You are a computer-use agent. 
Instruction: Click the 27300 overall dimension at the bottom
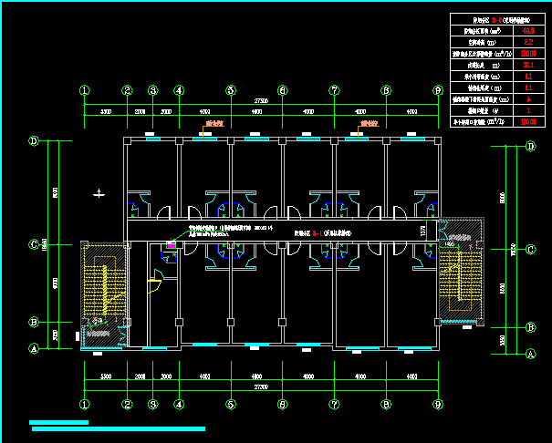(x=261, y=387)
